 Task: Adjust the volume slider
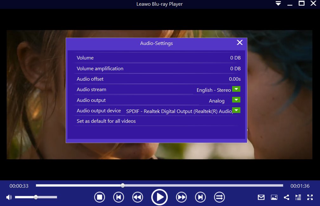pyautogui.click(x=36, y=197)
